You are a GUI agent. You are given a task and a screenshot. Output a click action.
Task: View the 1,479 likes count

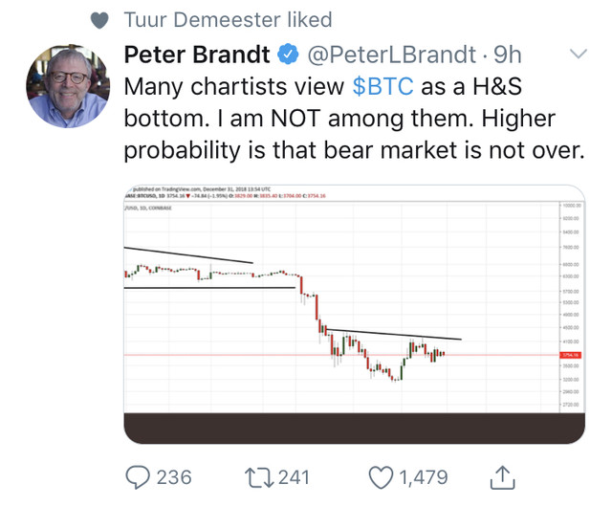(424, 477)
